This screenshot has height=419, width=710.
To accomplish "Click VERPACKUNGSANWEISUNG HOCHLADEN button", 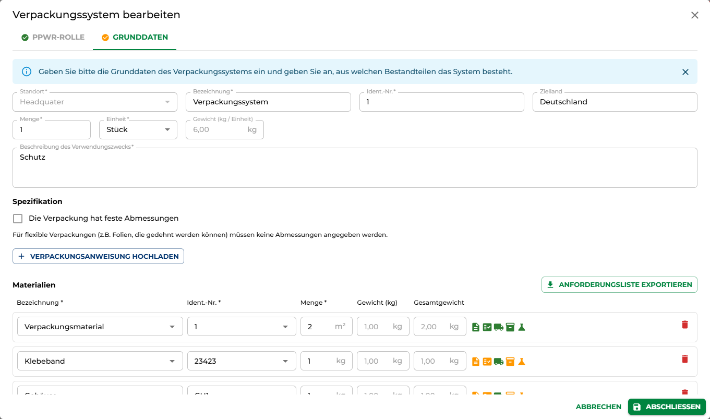I will click(x=98, y=256).
